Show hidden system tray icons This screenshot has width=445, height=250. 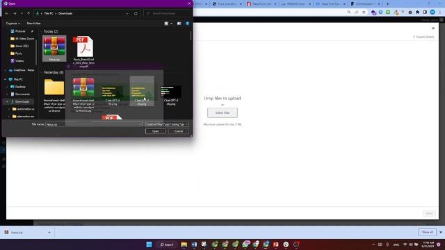click(x=373, y=244)
